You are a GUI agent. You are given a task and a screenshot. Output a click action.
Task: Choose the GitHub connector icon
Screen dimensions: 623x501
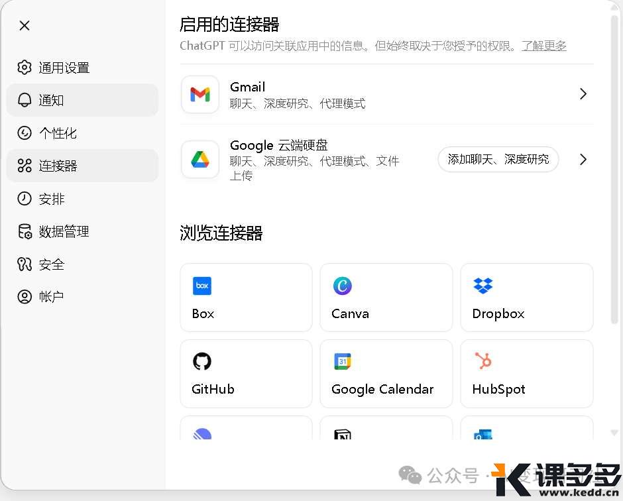202,361
